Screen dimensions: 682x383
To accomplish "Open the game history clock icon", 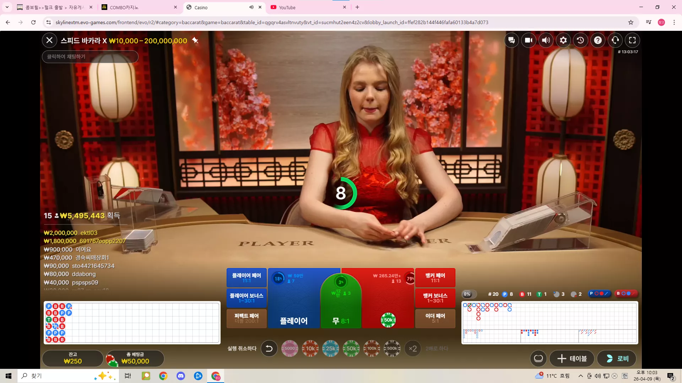I will click(580, 40).
